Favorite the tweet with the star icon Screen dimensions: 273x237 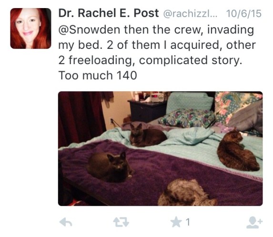click(176, 222)
